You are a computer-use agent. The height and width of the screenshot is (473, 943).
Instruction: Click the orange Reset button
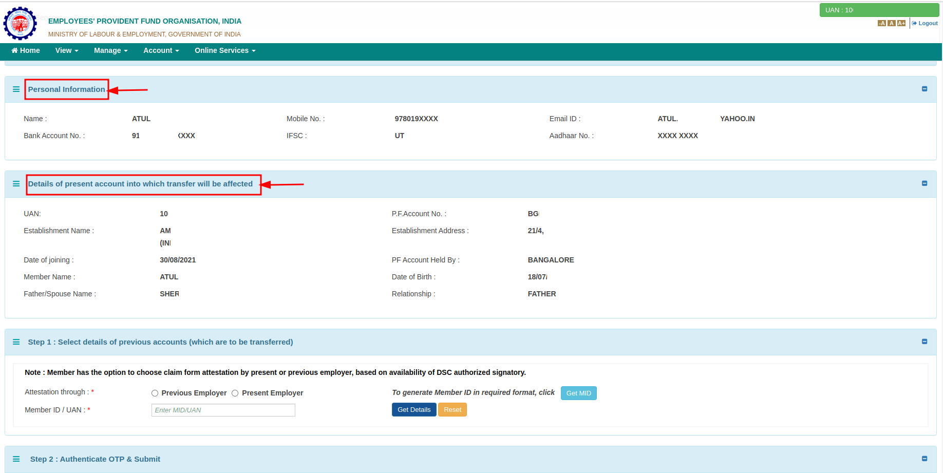[x=452, y=409]
